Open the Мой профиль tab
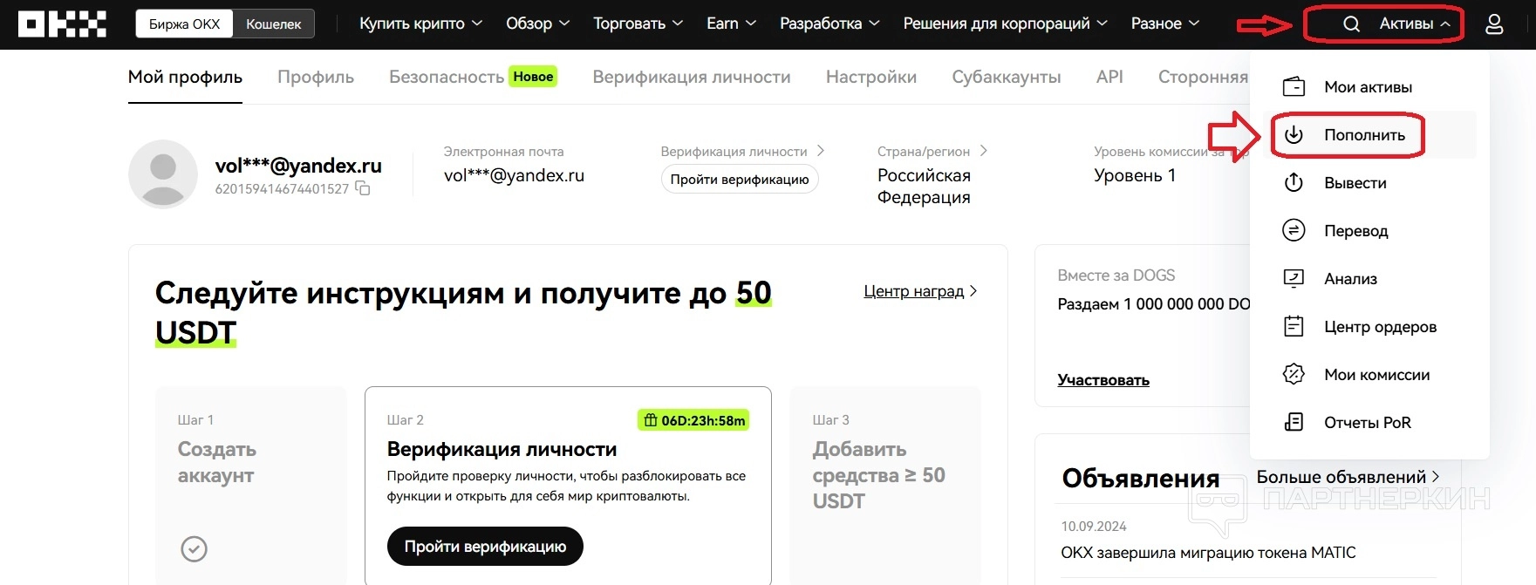This screenshot has height=585, width=1536. pos(185,77)
